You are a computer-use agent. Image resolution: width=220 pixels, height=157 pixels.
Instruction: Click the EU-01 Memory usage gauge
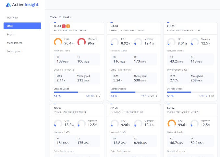[81, 42]
